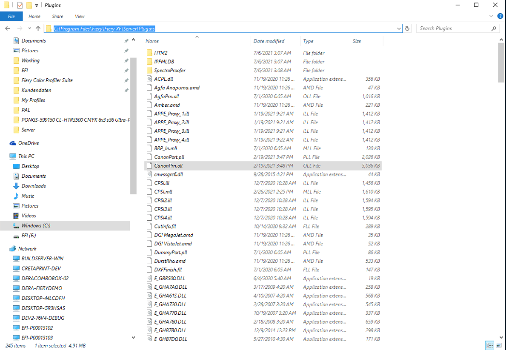Select OneDrive in the navigation pane
The image size is (506, 350).
(29, 143)
